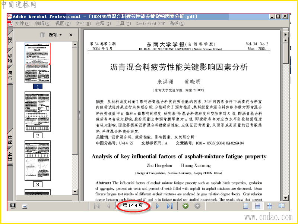This screenshot has height=224, width=298.
Task: Go to next page arrow
Action: pos(158,206)
